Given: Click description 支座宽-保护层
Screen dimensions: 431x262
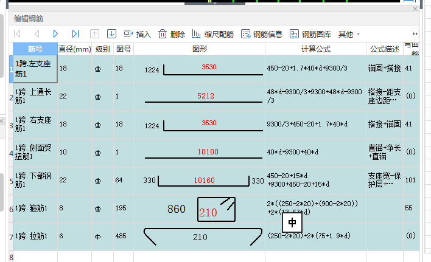Looking at the screenshot, I should point(384,181).
